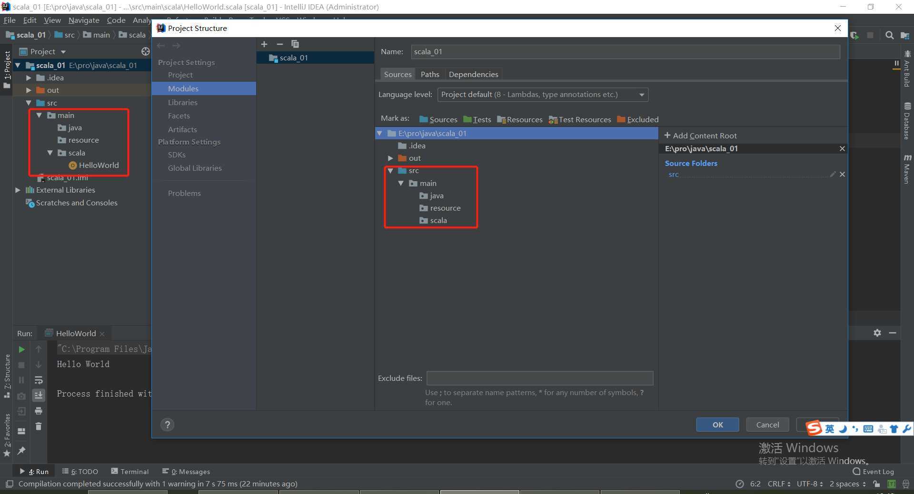The width and height of the screenshot is (914, 494).
Task: Go back arrow in Project Structure
Action: coord(161,46)
